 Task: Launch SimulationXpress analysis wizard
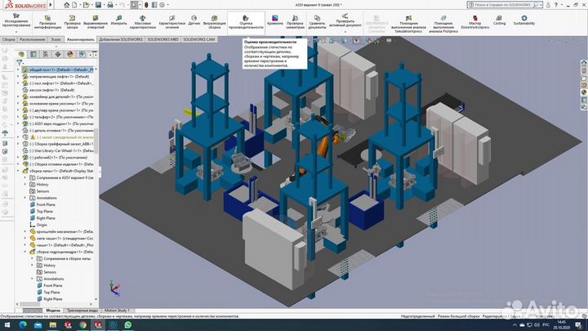coord(408,24)
